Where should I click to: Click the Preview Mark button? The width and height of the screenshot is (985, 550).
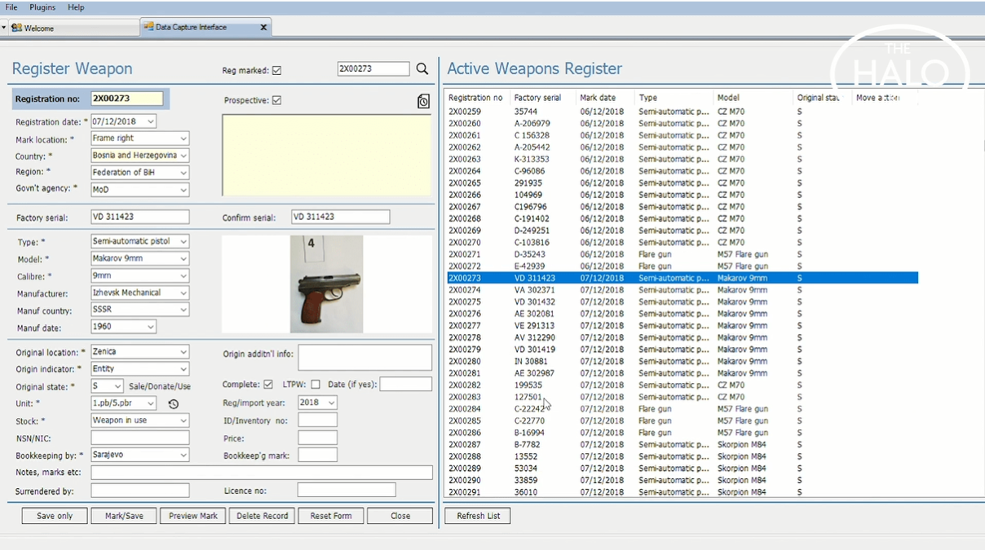[x=193, y=516]
